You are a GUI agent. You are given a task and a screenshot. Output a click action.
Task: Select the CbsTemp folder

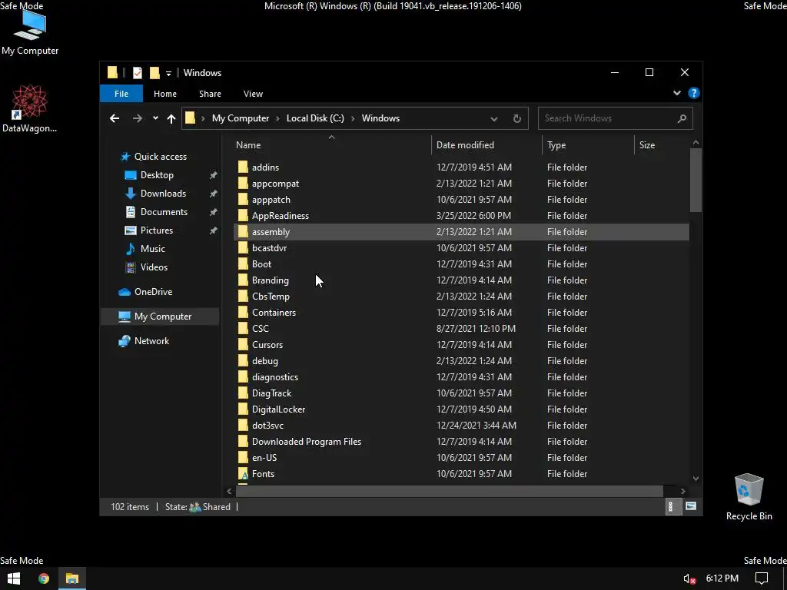pos(271,297)
